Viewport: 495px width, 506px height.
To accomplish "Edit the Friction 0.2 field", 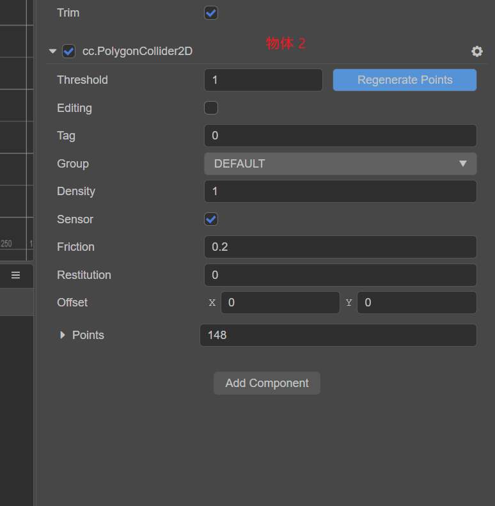I will point(340,247).
